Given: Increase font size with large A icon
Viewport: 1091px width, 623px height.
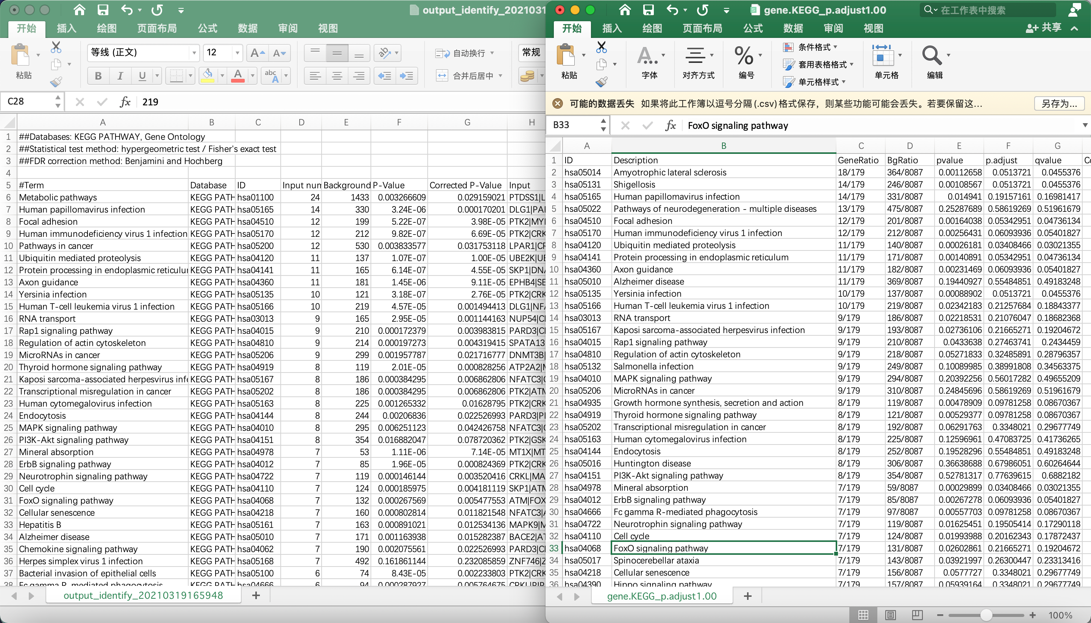Looking at the screenshot, I should pos(258,53).
